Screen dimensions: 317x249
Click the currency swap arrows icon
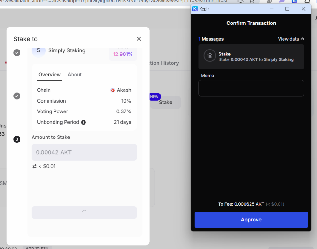coord(34,166)
